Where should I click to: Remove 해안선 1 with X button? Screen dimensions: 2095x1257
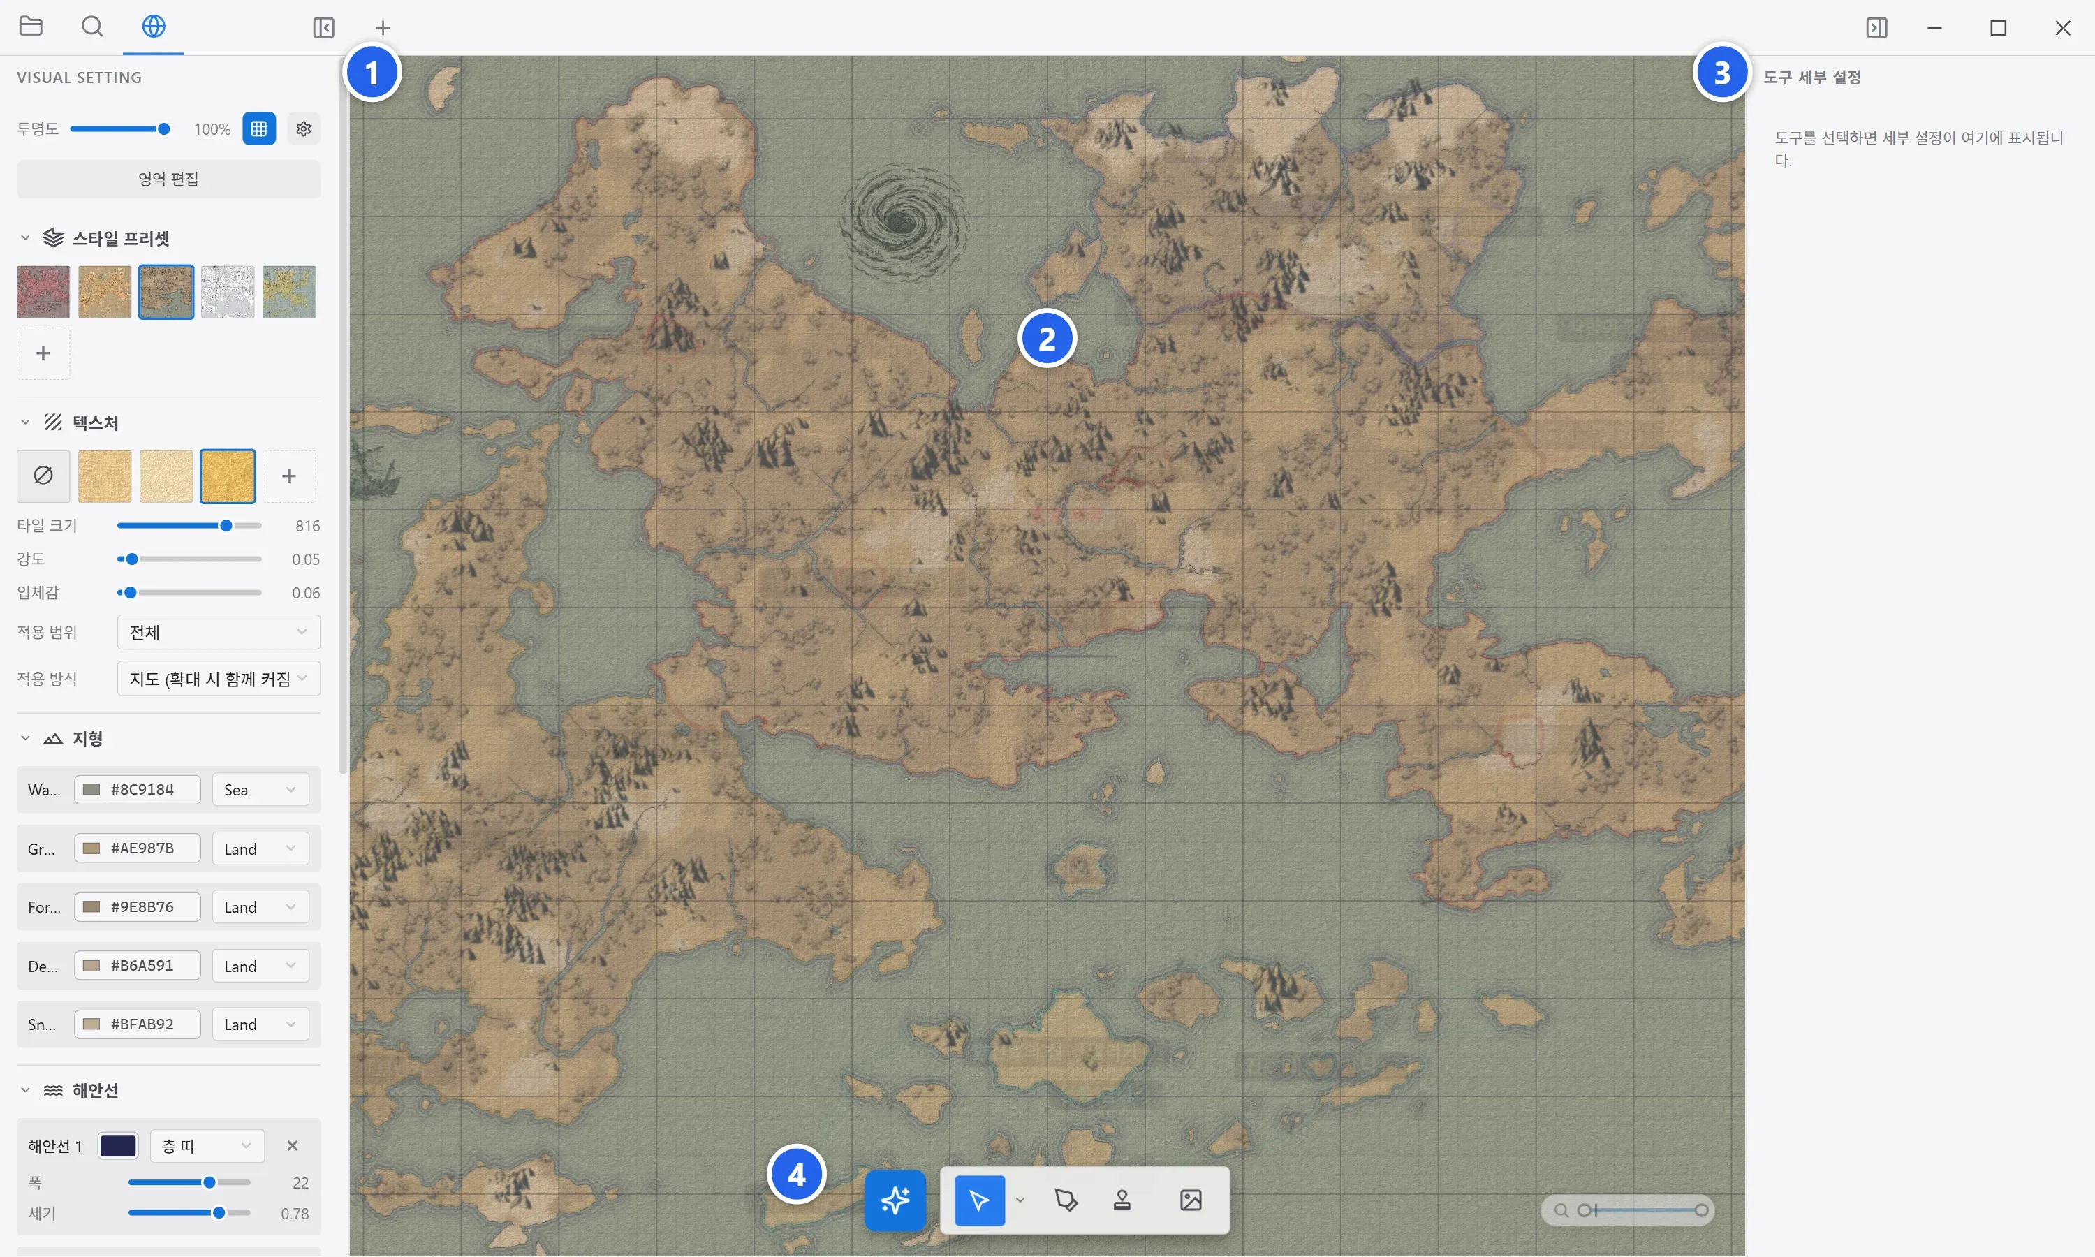coord(292,1146)
